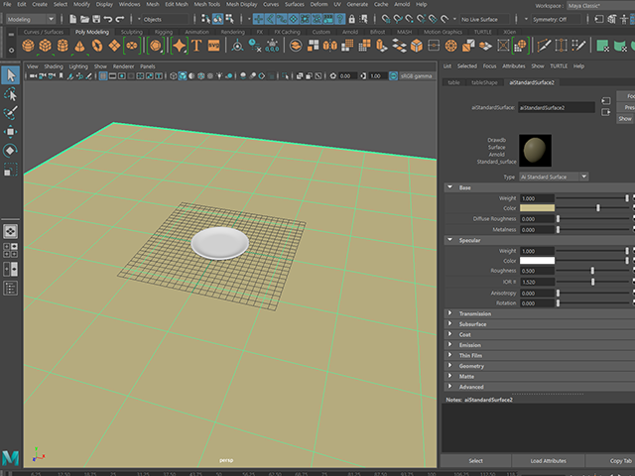Click the Multi-Cut tool shelf icon
Image resolution: width=635 pixels, height=476 pixels.
tap(544, 46)
